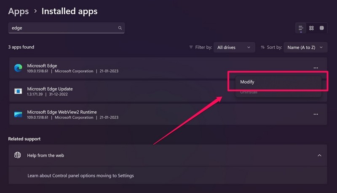The height and width of the screenshot is (193, 337).
Task: Open more options for Edge WebView2 Runtime
Action: [x=316, y=114]
